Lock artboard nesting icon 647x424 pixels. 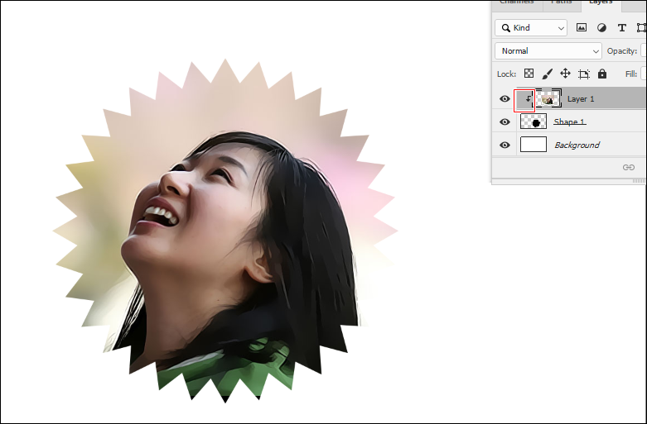584,74
